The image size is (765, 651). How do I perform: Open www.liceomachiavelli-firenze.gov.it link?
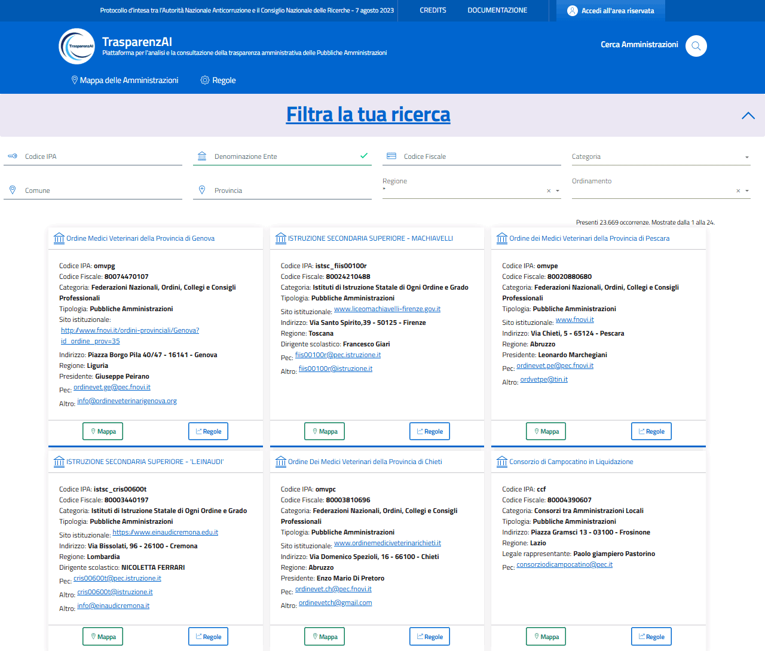(x=387, y=309)
